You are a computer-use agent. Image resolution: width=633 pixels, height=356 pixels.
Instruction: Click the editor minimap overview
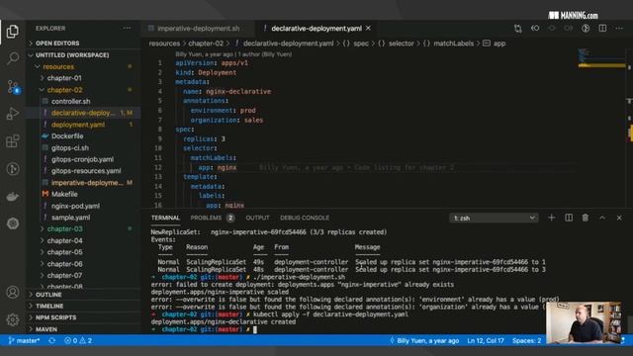point(601,130)
